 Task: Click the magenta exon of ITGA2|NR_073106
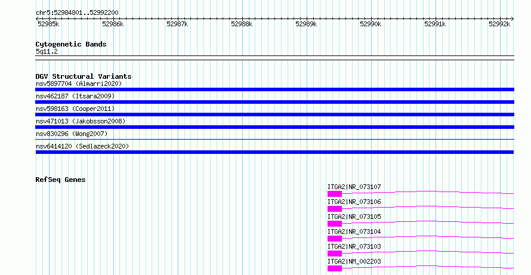pos(335,209)
